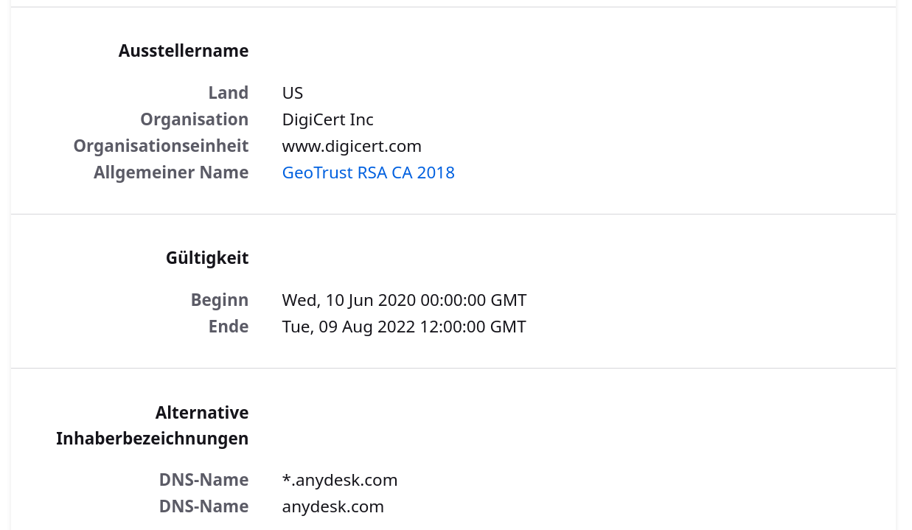This screenshot has width=912, height=530.
Task: Select the DigiCert Inc value
Action: (x=328, y=119)
